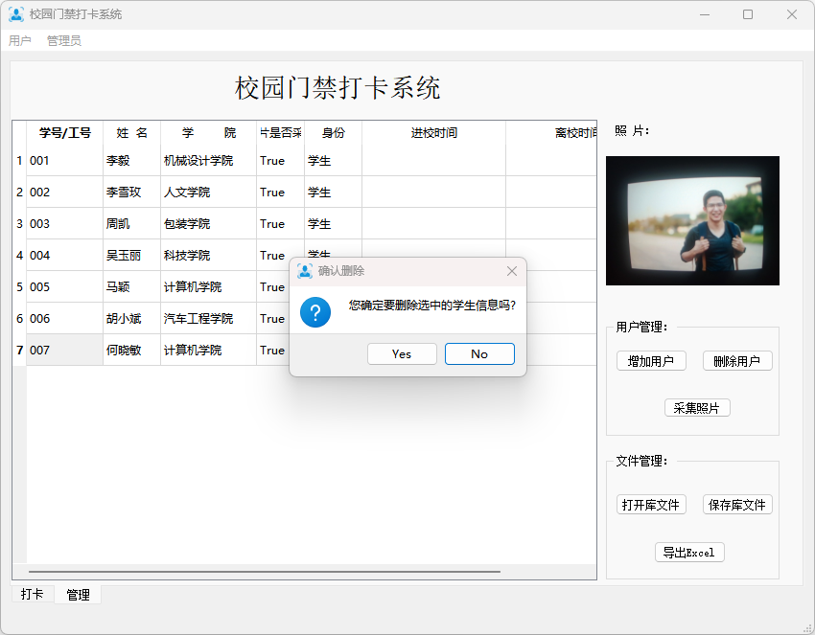Click the blue question mark icon
Image resolution: width=815 pixels, height=635 pixels.
coord(315,311)
